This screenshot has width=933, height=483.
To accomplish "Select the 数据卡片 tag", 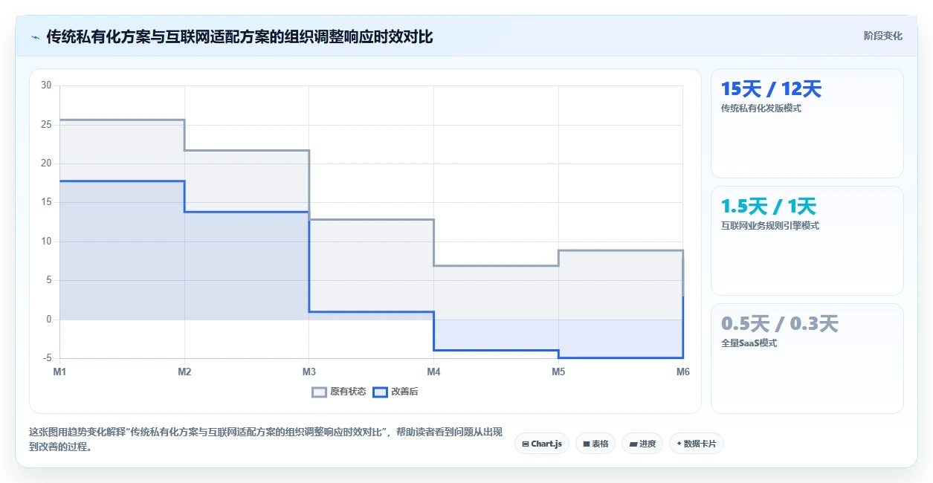I will coord(696,444).
